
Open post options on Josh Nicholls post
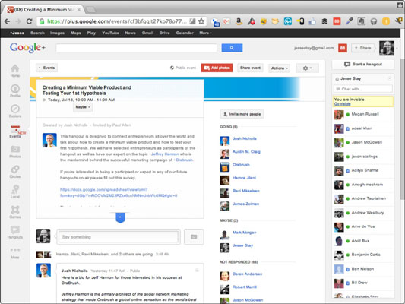197,270
